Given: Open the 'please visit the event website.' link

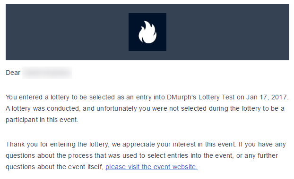Looking at the screenshot, I should (x=152, y=167).
